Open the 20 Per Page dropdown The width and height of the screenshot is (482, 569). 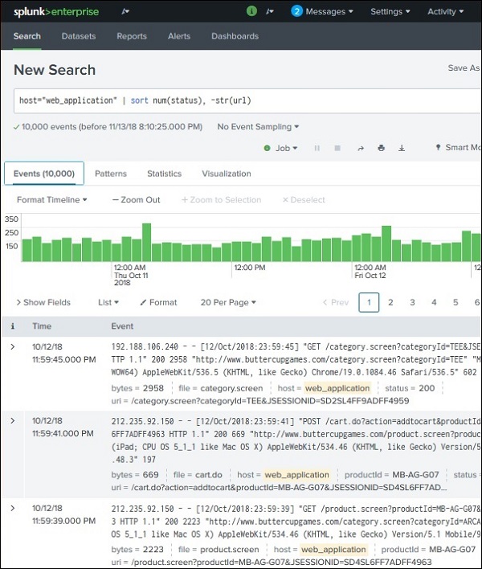click(228, 302)
